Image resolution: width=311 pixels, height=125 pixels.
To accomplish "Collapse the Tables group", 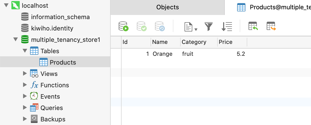I will coord(25,51).
